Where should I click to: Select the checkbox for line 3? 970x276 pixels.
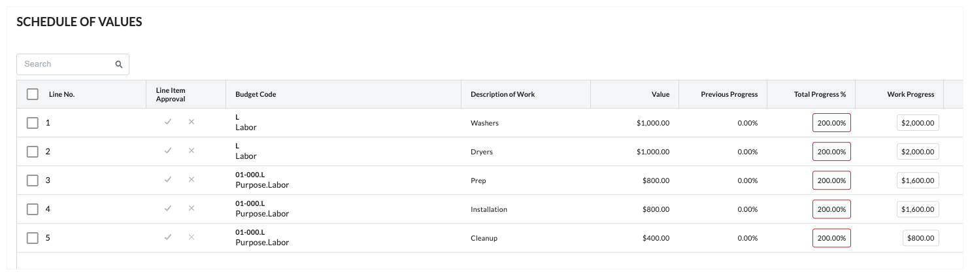click(33, 181)
